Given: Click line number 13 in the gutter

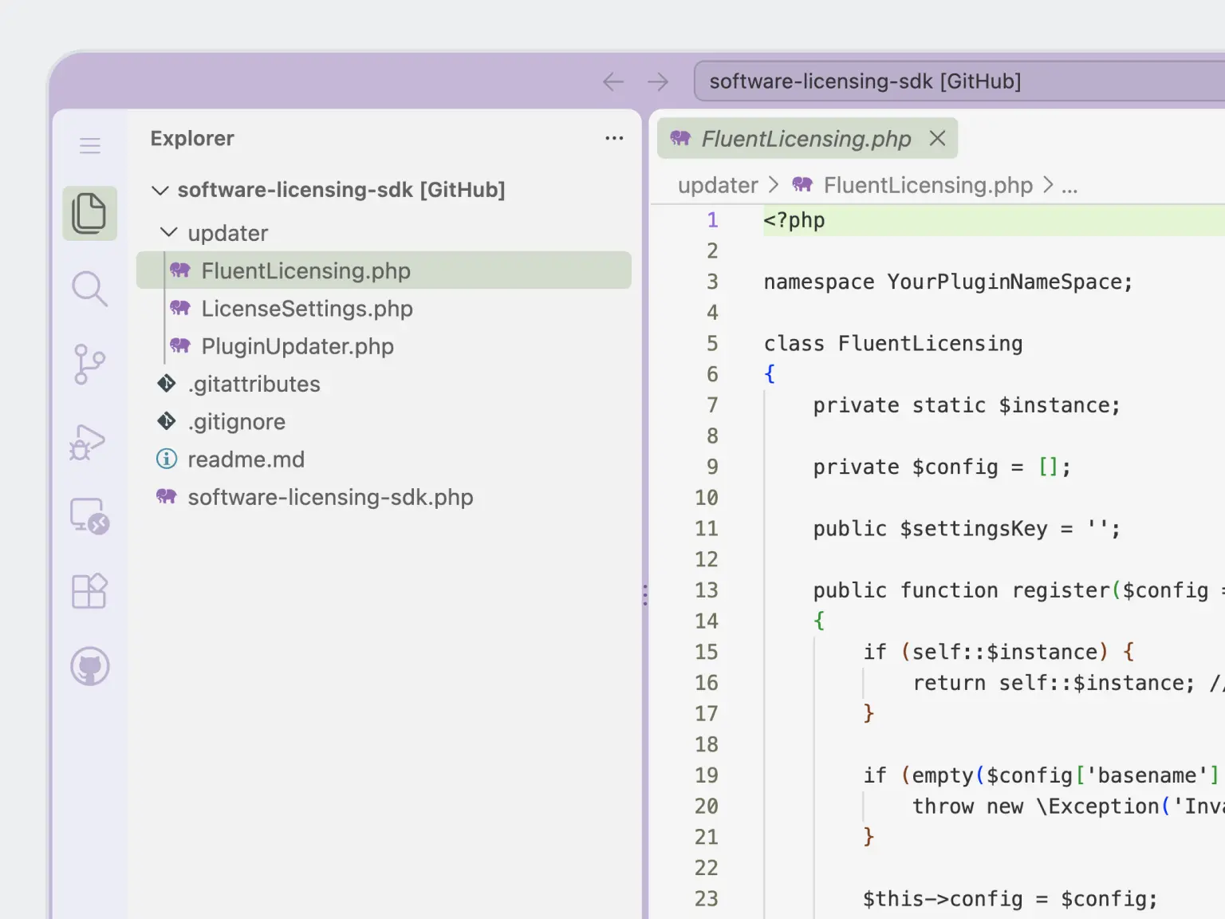Looking at the screenshot, I should click(x=707, y=590).
